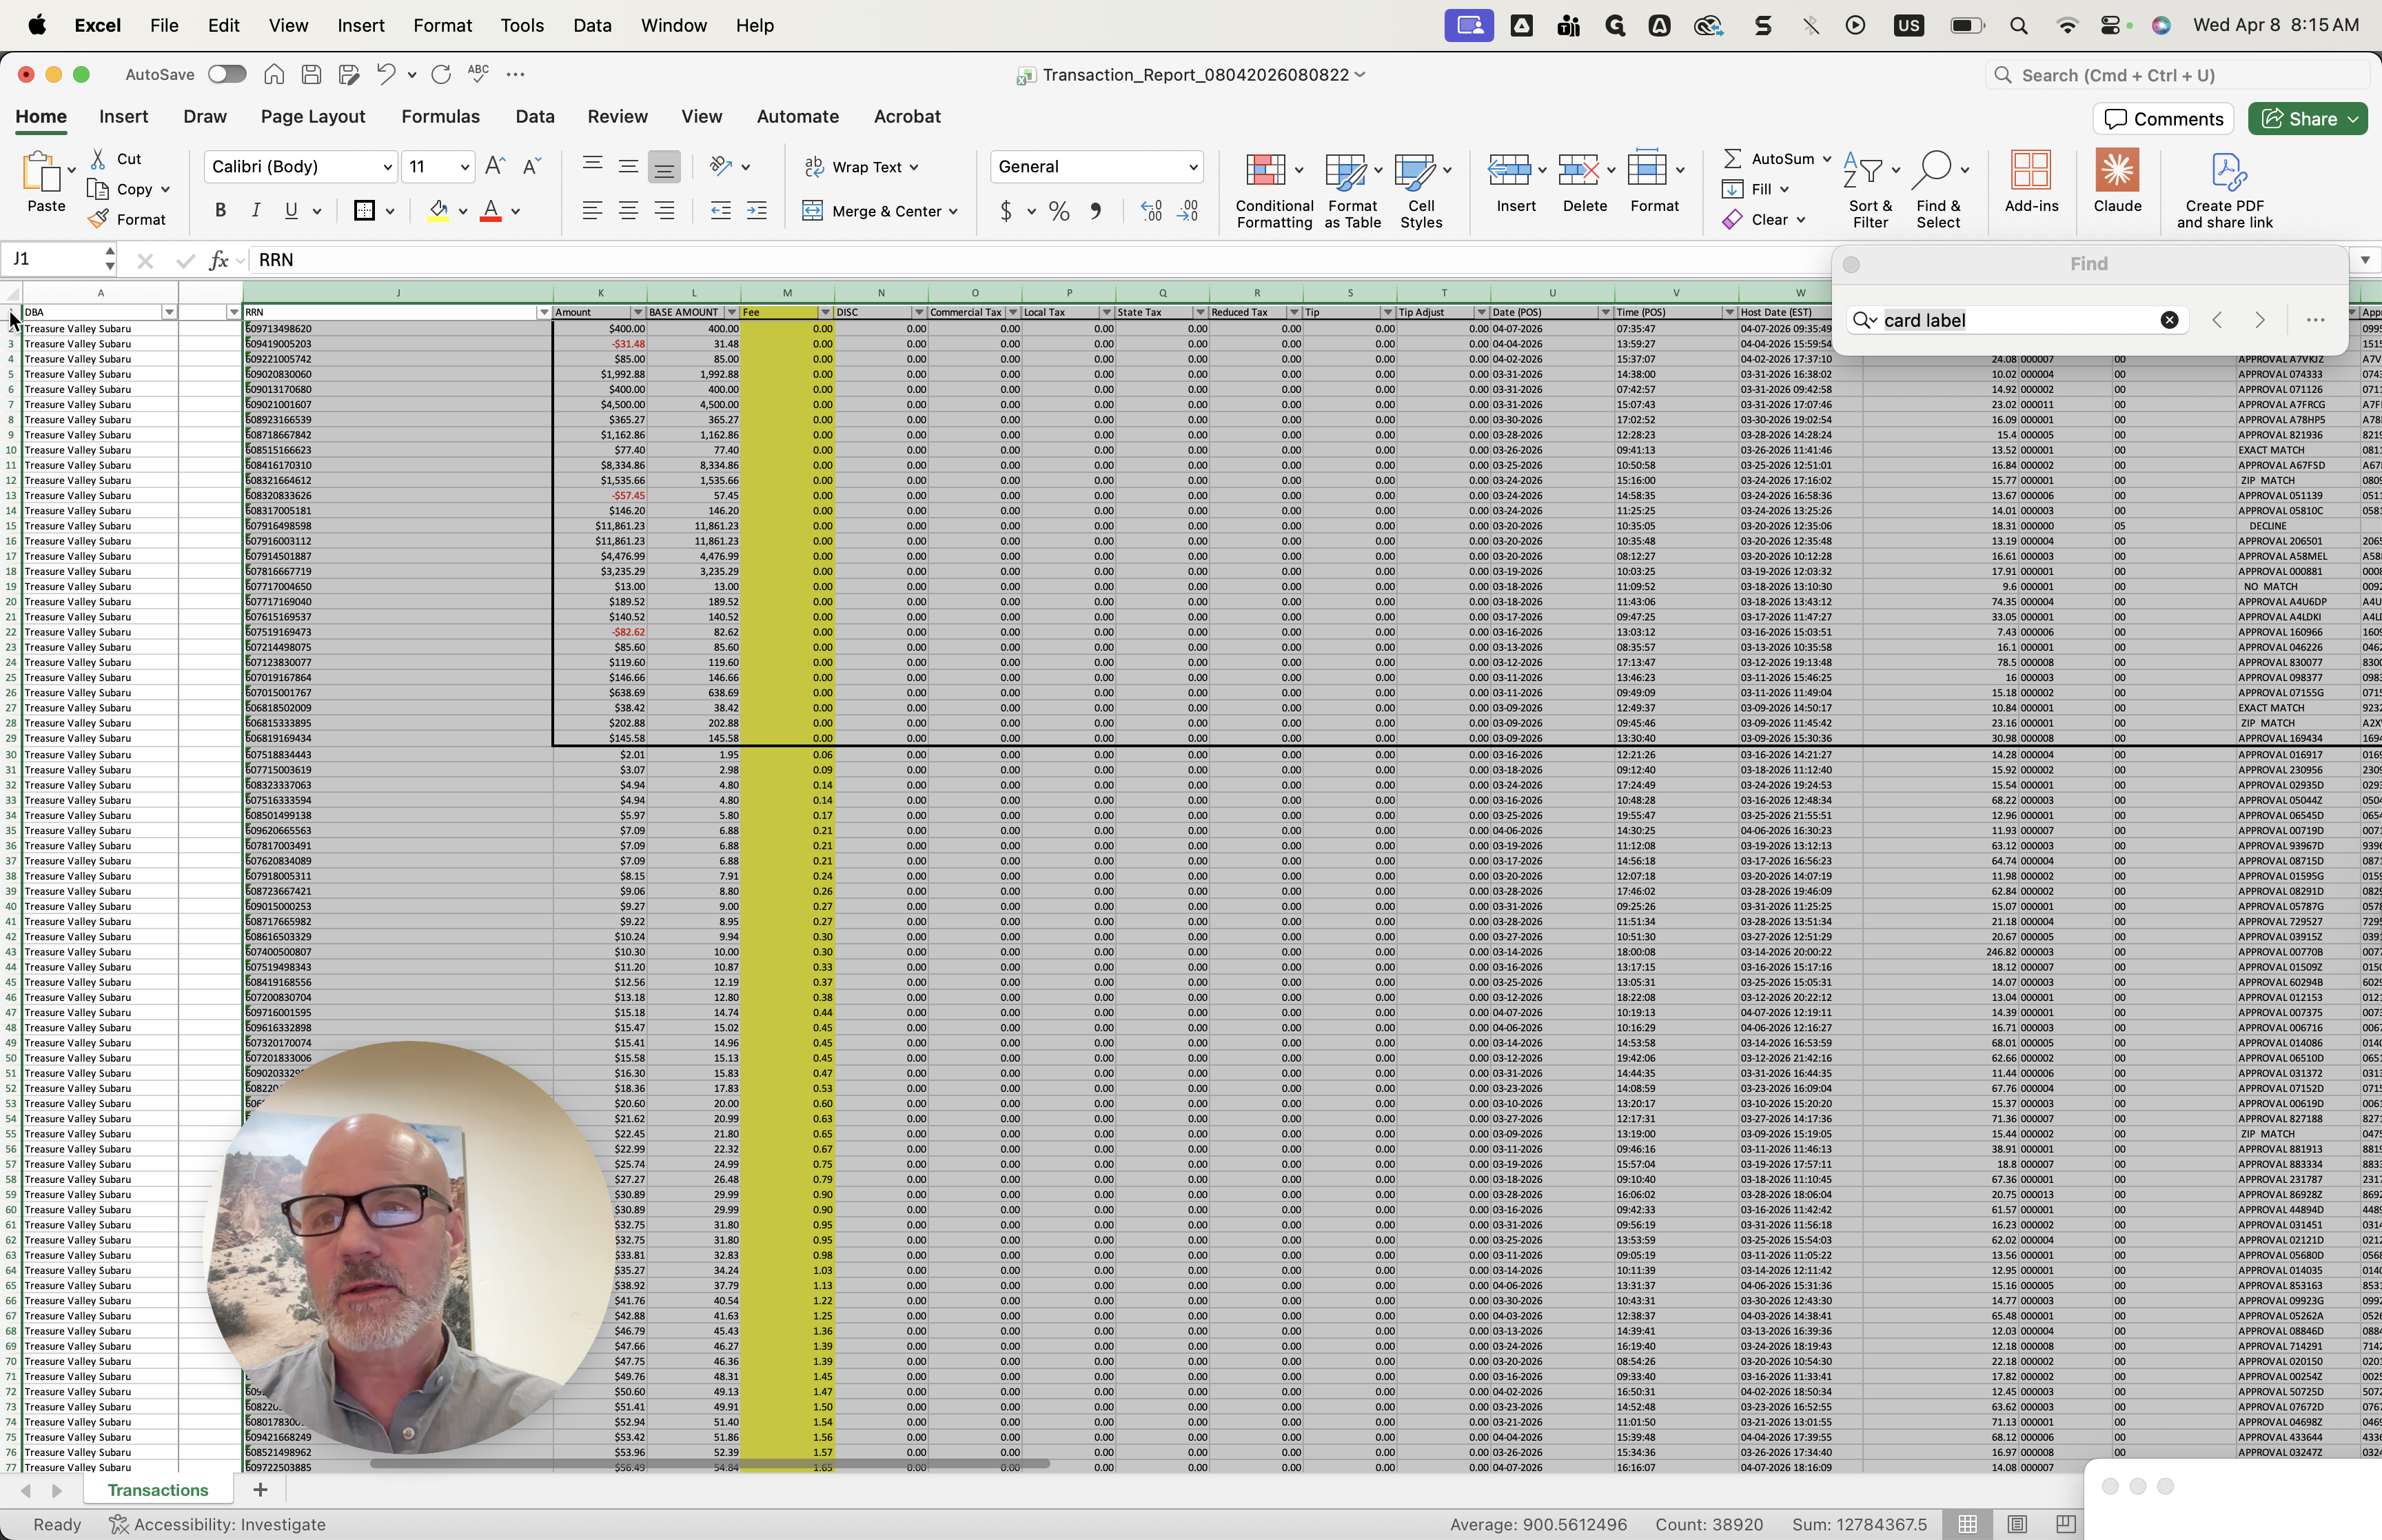Toggle the AutoSave switch
Image resolution: width=2382 pixels, height=1540 pixels.
tap(227, 74)
